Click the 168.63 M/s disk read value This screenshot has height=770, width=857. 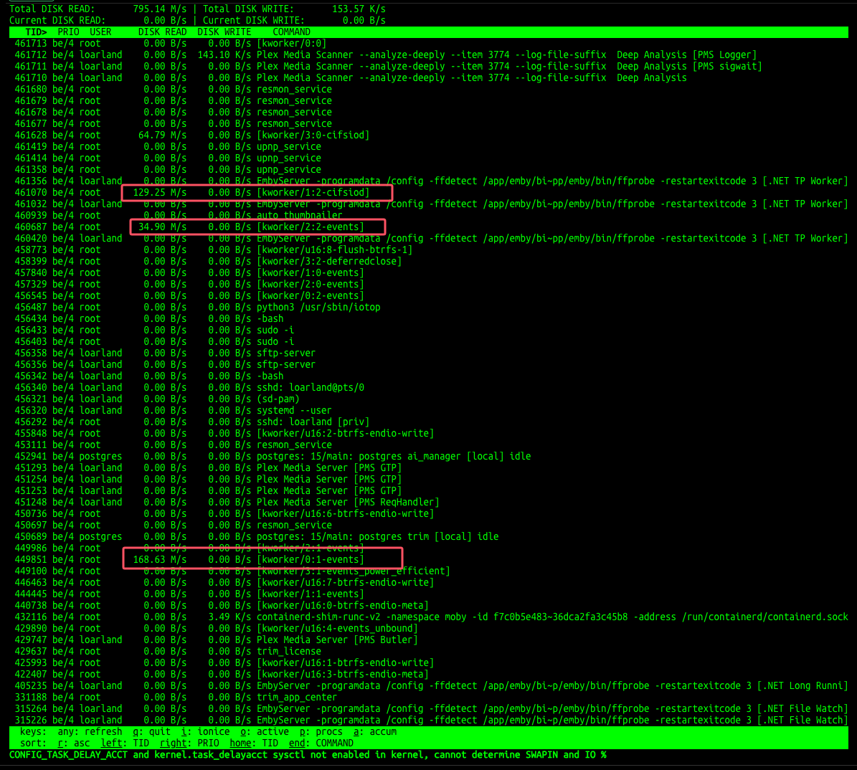tap(160, 560)
